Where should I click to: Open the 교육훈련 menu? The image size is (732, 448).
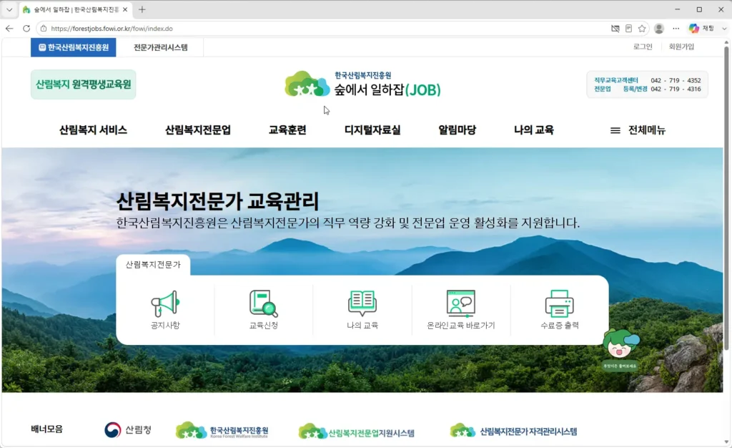pos(287,130)
